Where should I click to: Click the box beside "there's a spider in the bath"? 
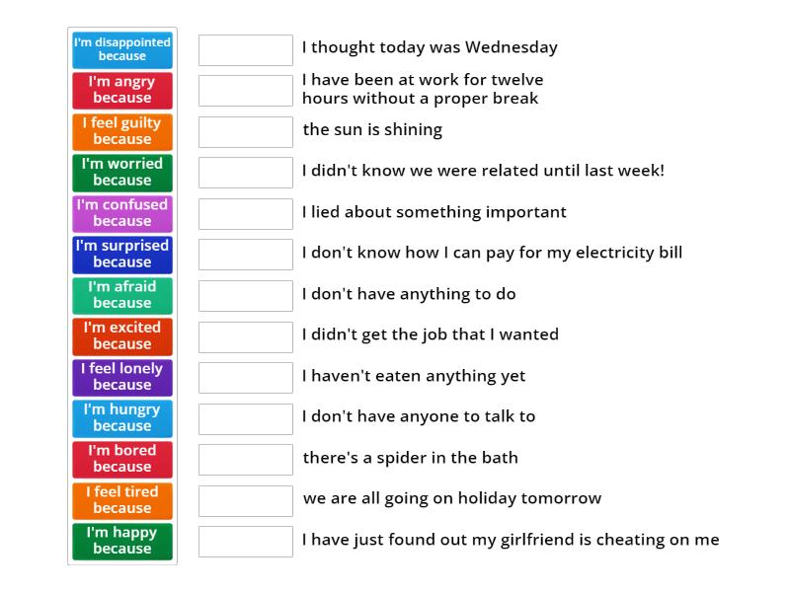(245, 458)
